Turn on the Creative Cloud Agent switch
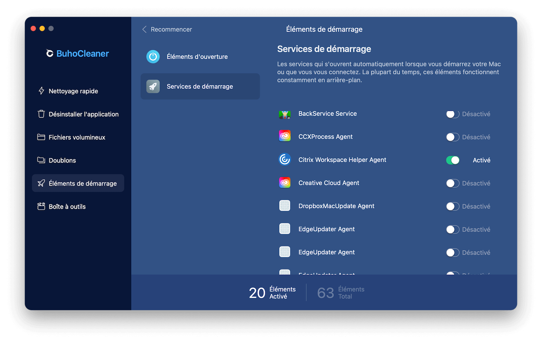Screen dimensions: 542x343 [x=453, y=183]
